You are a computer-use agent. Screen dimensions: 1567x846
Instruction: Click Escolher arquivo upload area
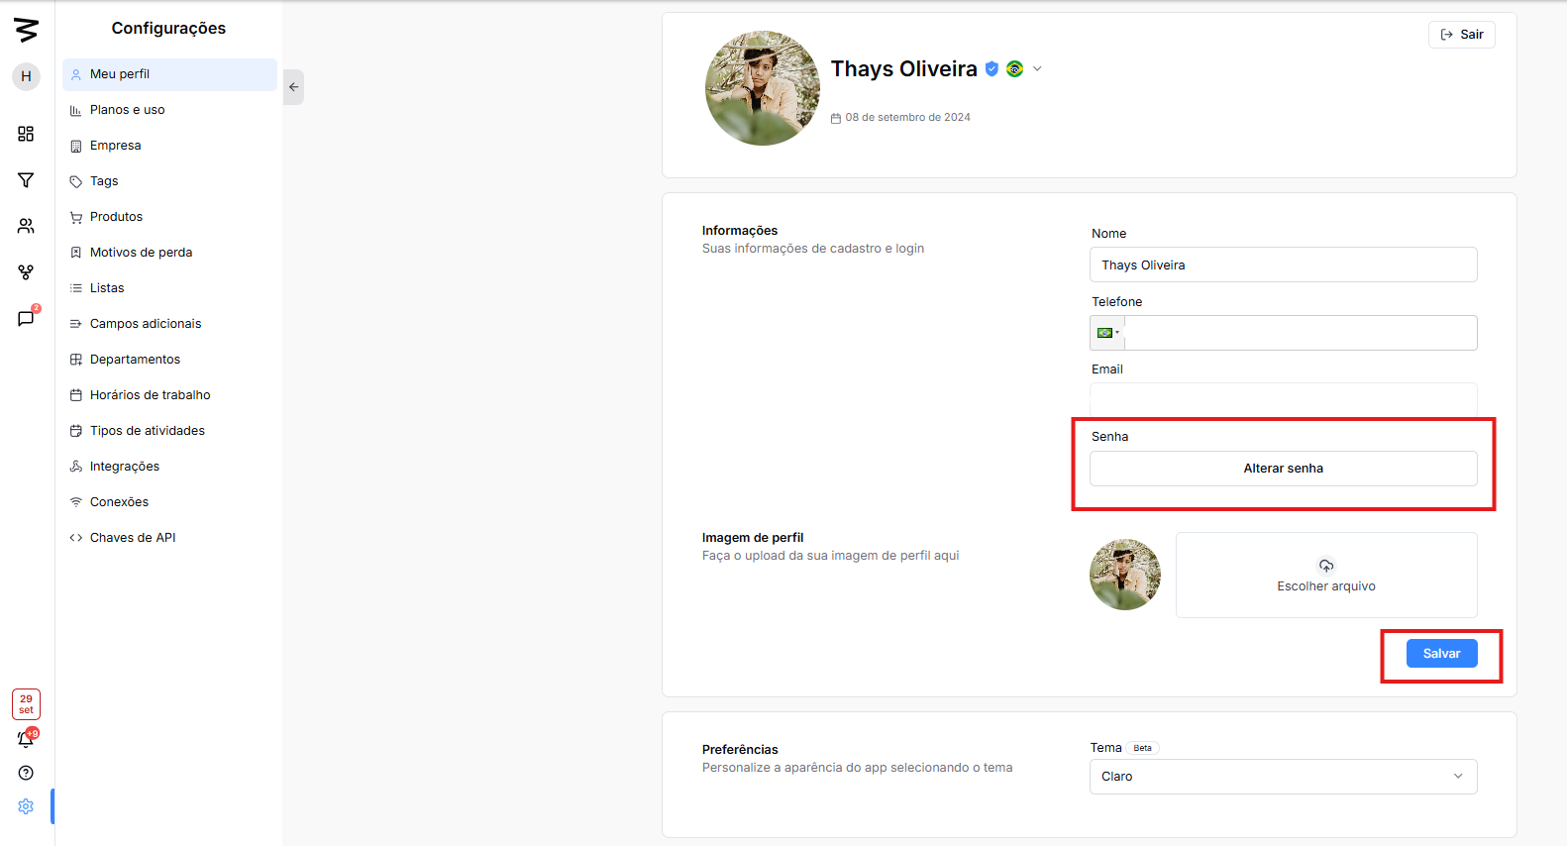click(x=1325, y=576)
